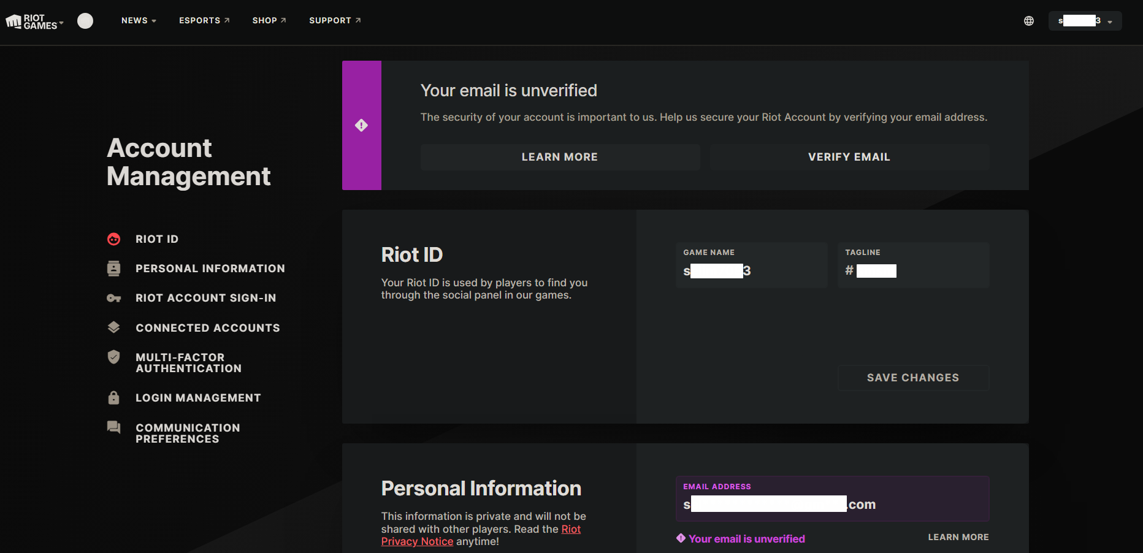The height and width of the screenshot is (553, 1143).
Task: Jump to Personal Information section
Action: 210,269
